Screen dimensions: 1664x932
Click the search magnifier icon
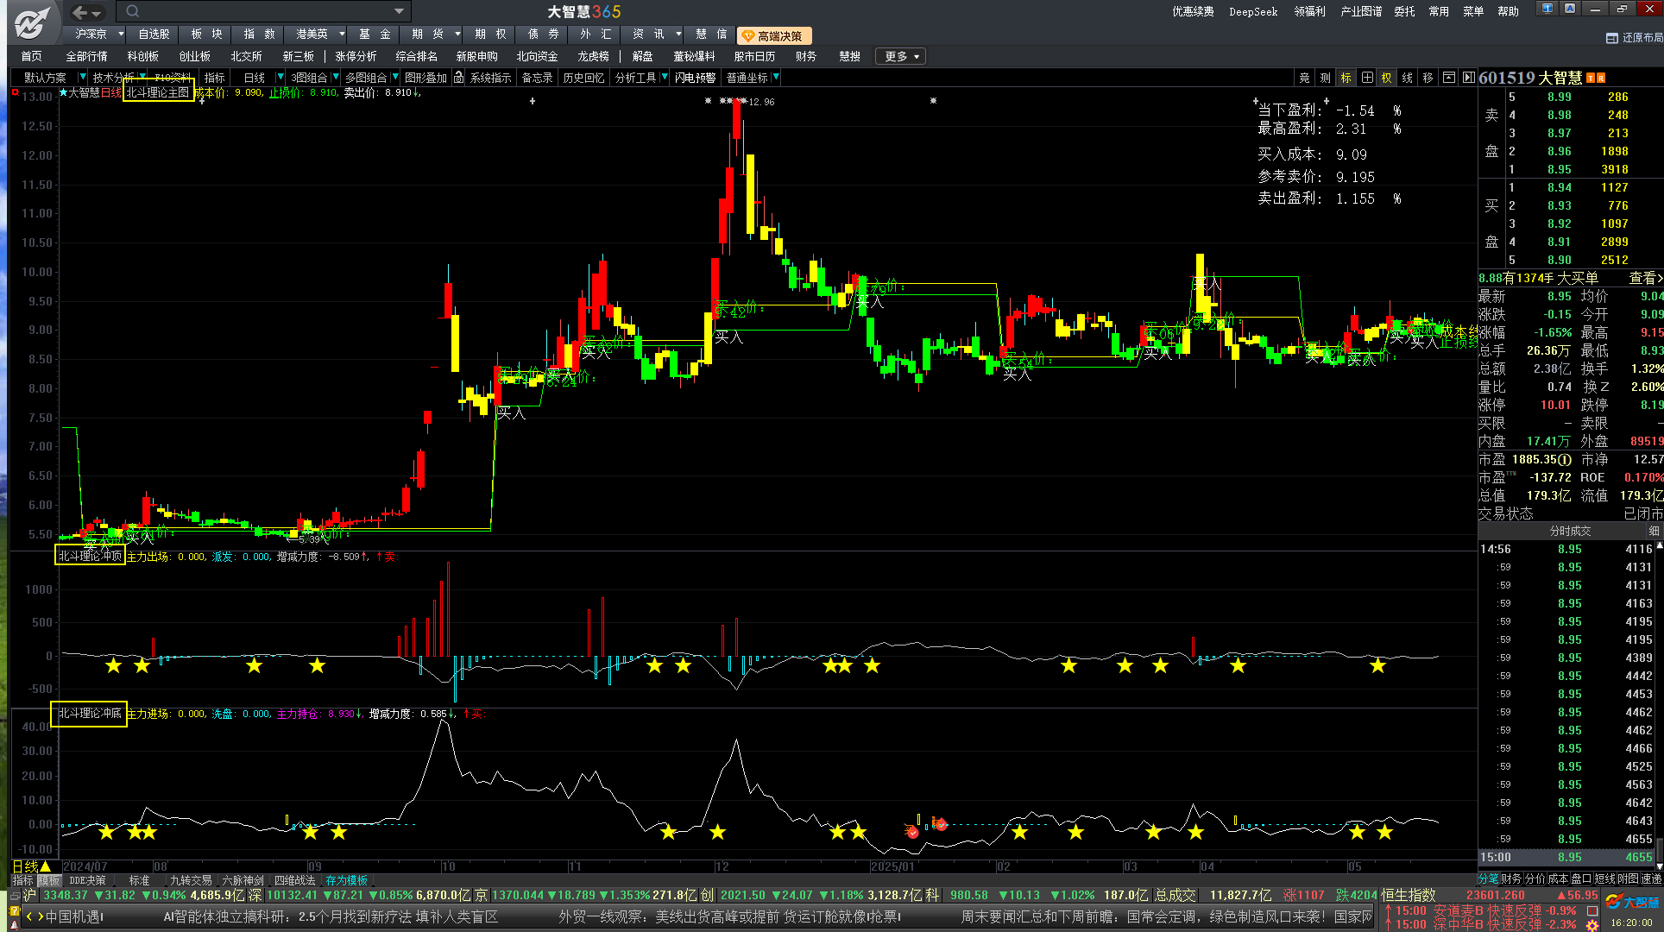(x=132, y=11)
